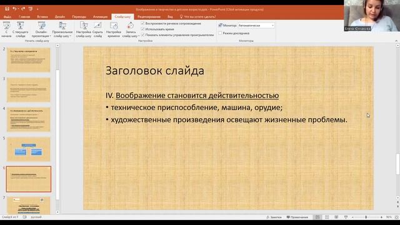Viewport: 400px width, 225px height.
Task: Switch to the Дизайн tab
Action: click(60, 17)
